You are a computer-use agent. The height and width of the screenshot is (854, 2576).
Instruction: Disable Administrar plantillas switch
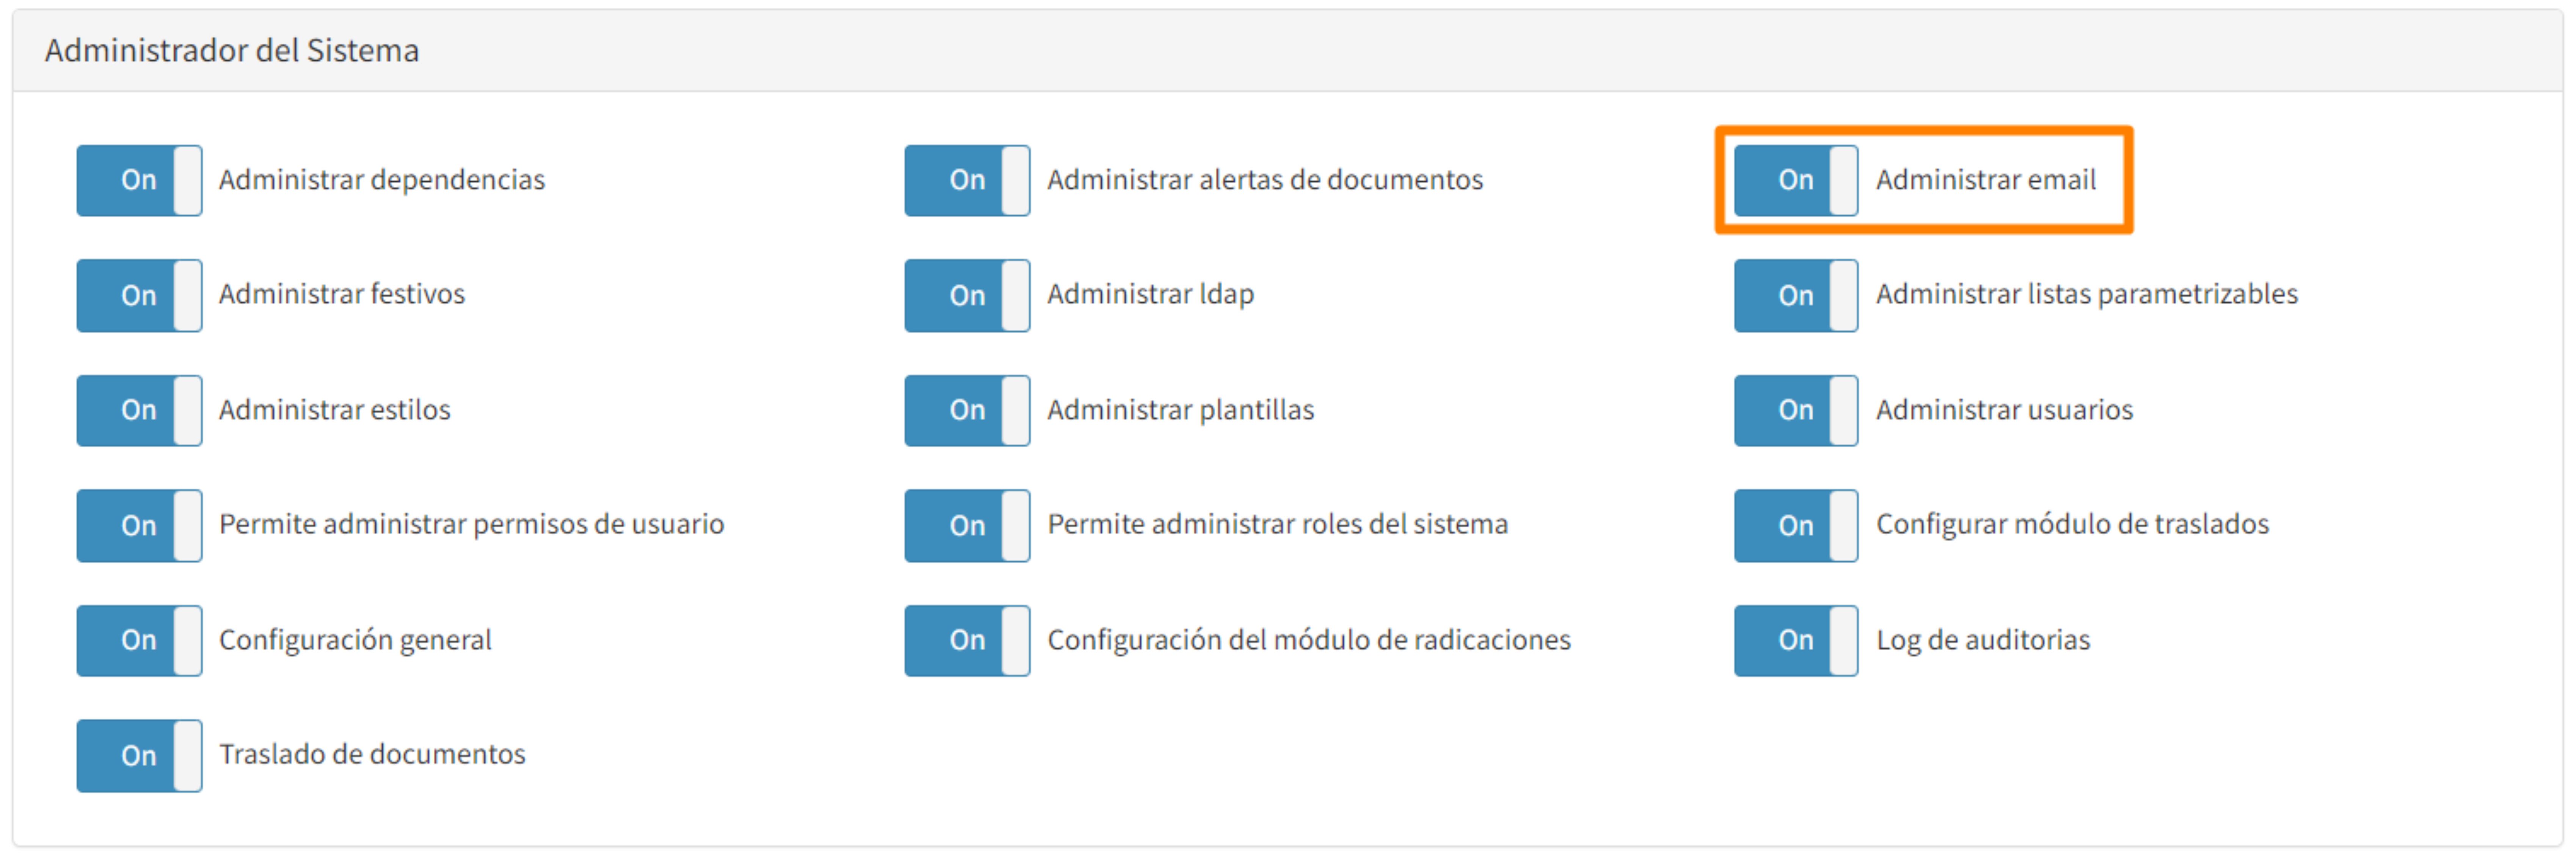pyautogui.click(x=967, y=410)
